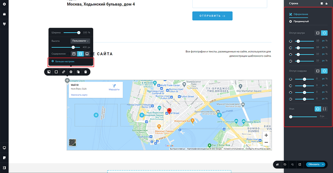Click the blue plus near Brooklyn Bridge label

pyautogui.click(x=219, y=115)
